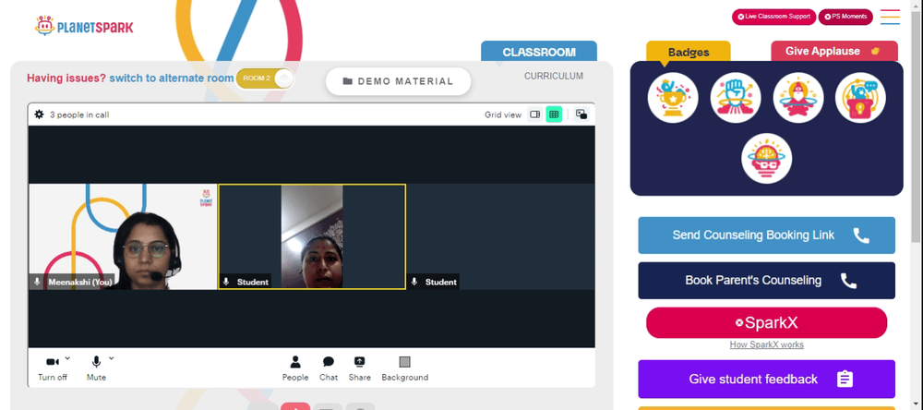Click the 'Grid view' label
The width and height of the screenshot is (923, 410).
[x=503, y=115]
